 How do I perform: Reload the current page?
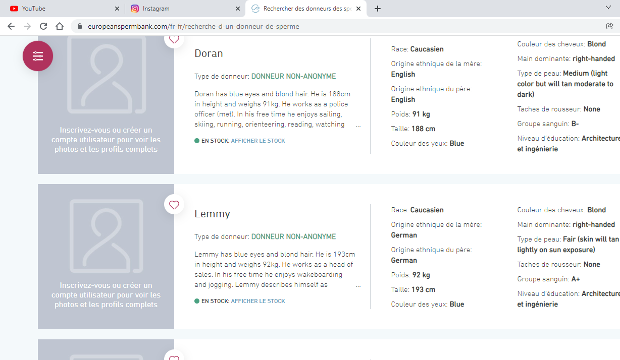(x=43, y=26)
